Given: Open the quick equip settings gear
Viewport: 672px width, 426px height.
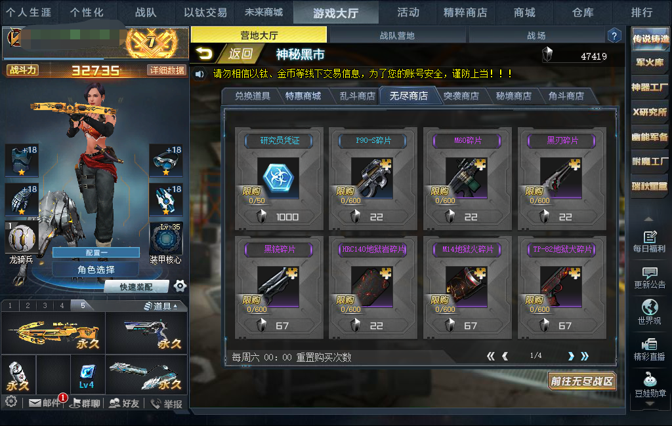Looking at the screenshot, I should (180, 286).
